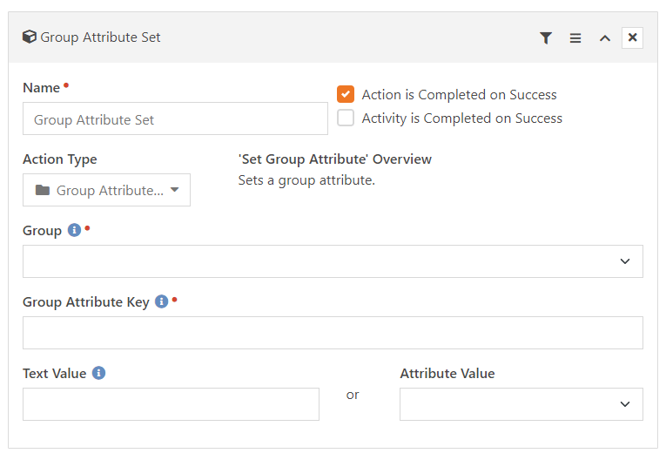The width and height of the screenshot is (666, 460).
Task: Delete action using the X button
Action: tap(632, 37)
